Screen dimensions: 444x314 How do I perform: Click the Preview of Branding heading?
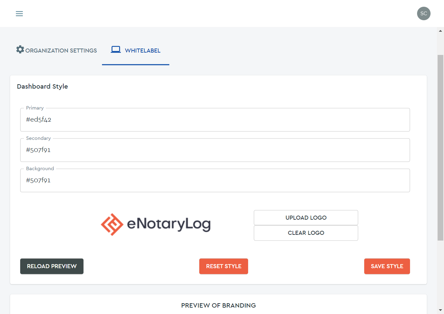click(x=218, y=306)
